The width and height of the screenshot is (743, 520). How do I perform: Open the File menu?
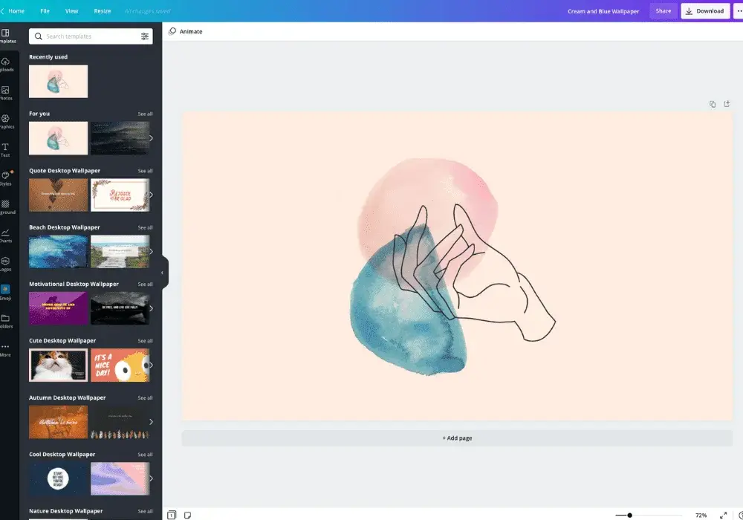[45, 11]
